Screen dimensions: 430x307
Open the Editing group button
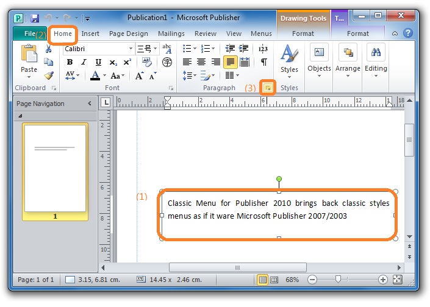pyautogui.click(x=376, y=60)
